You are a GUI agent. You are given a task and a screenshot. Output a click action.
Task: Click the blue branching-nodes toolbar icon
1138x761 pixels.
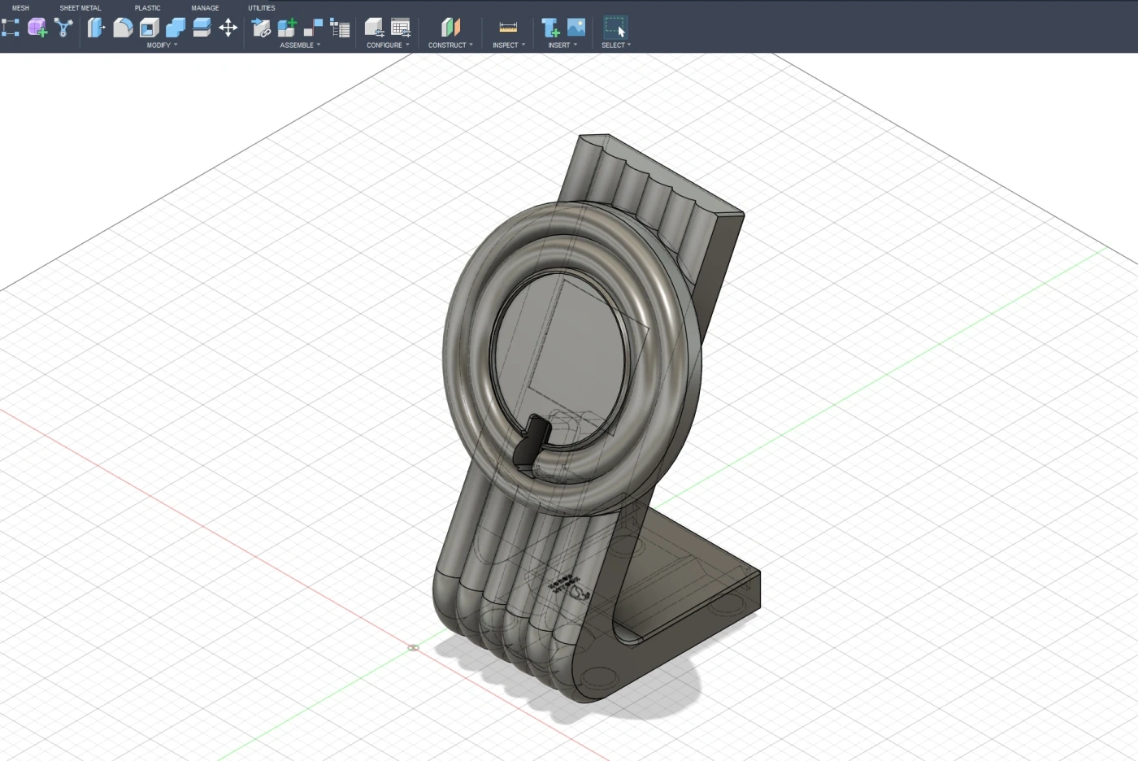pos(63,28)
